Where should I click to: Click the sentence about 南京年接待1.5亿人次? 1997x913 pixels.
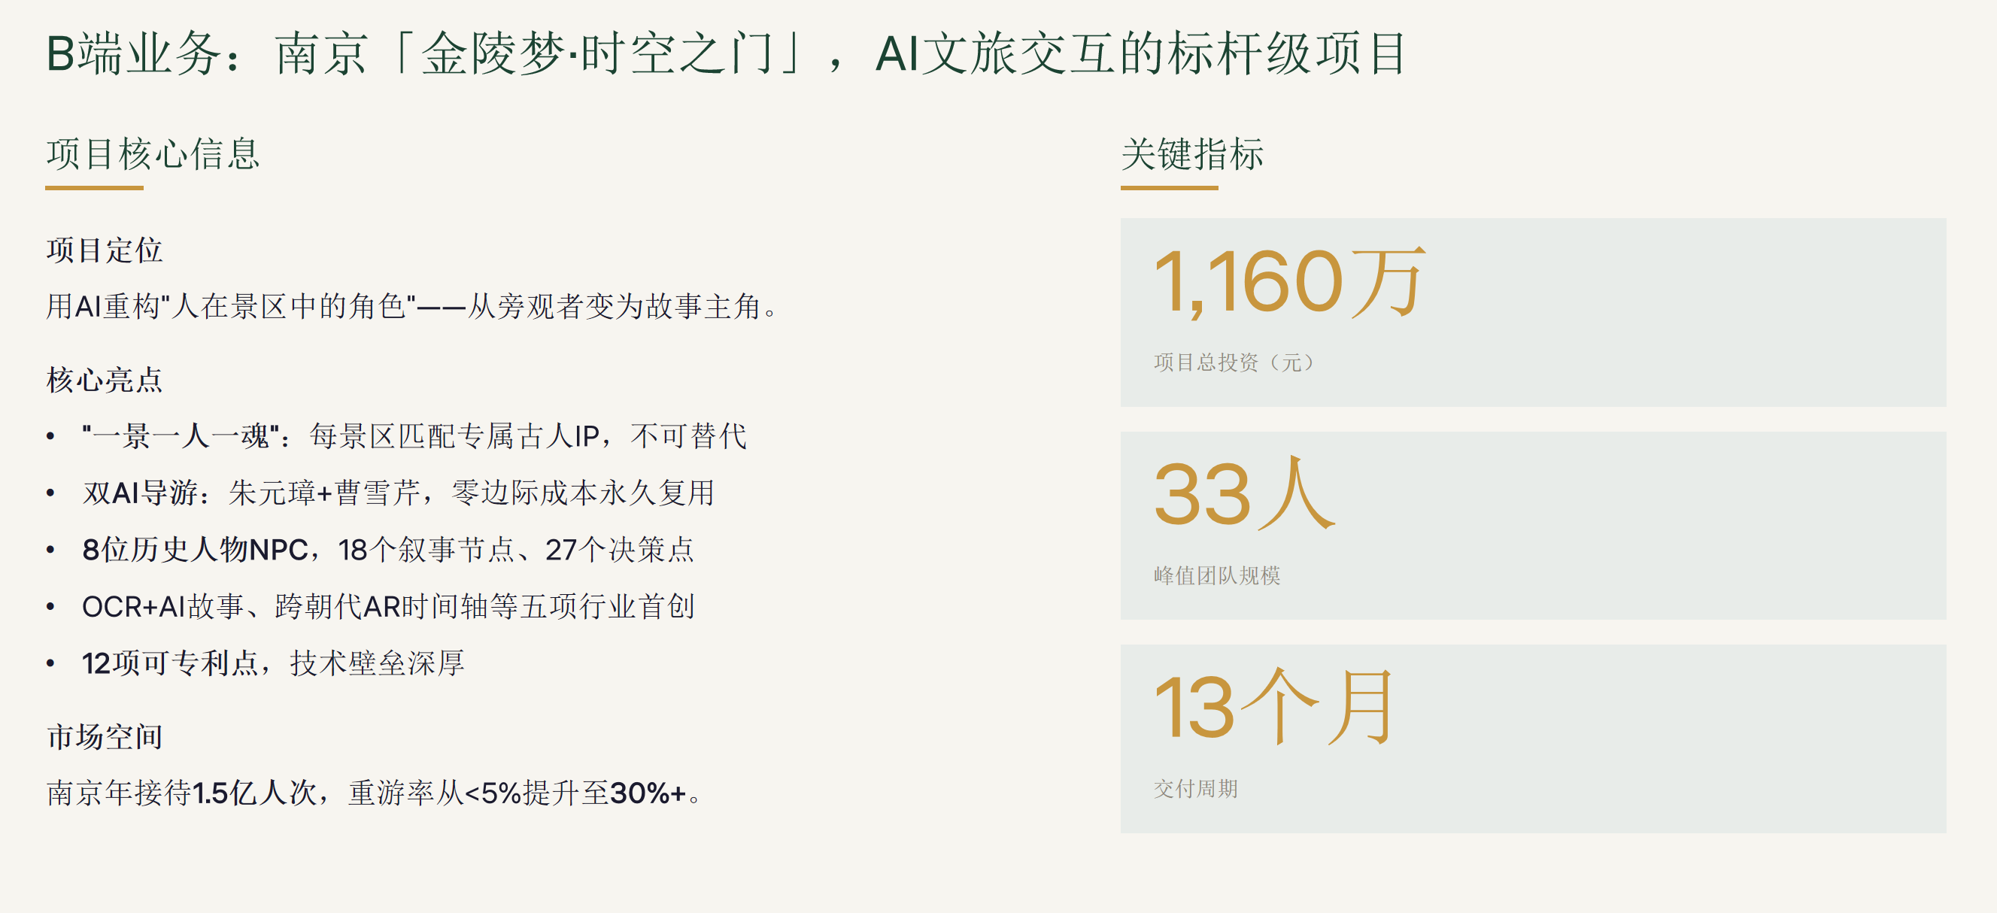[x=375, y=792]
